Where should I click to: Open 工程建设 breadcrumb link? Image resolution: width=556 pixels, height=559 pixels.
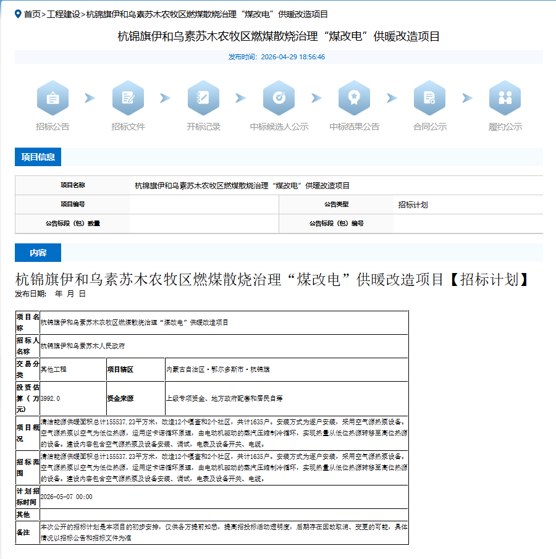click(64, 14)
